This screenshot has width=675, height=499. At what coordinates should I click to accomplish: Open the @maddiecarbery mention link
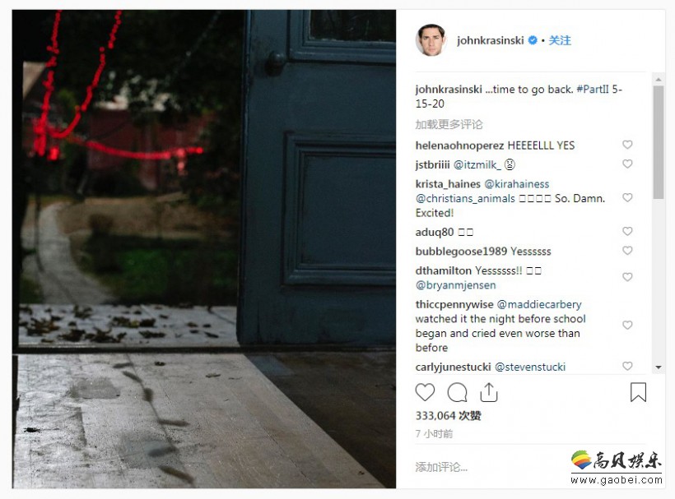click(539, 305)
